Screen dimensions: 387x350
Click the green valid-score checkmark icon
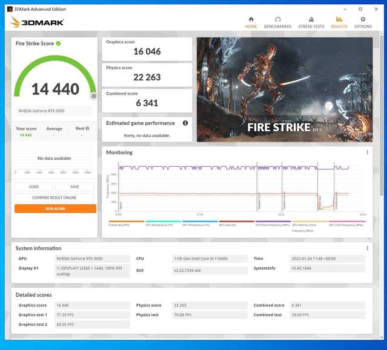pyautogui.click(x=58, y=44)
